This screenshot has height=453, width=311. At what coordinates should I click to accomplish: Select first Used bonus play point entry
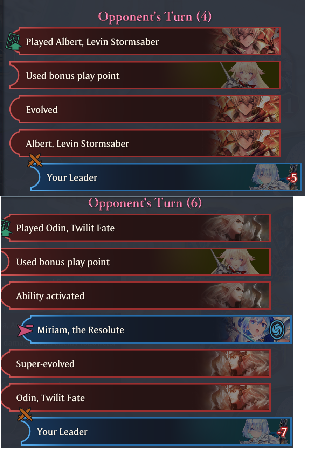[x=145, y=75]
